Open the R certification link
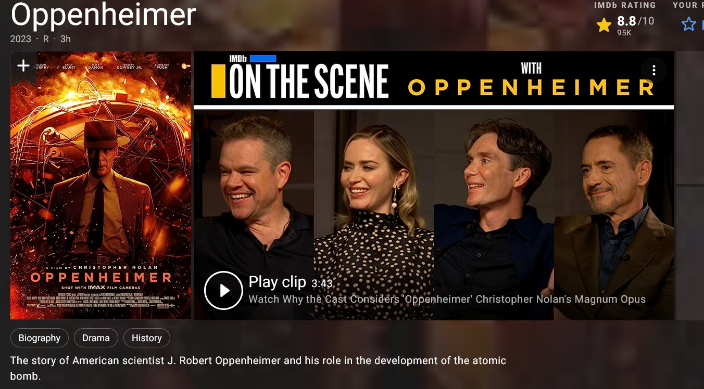704x389 pixels. [46, 39]
